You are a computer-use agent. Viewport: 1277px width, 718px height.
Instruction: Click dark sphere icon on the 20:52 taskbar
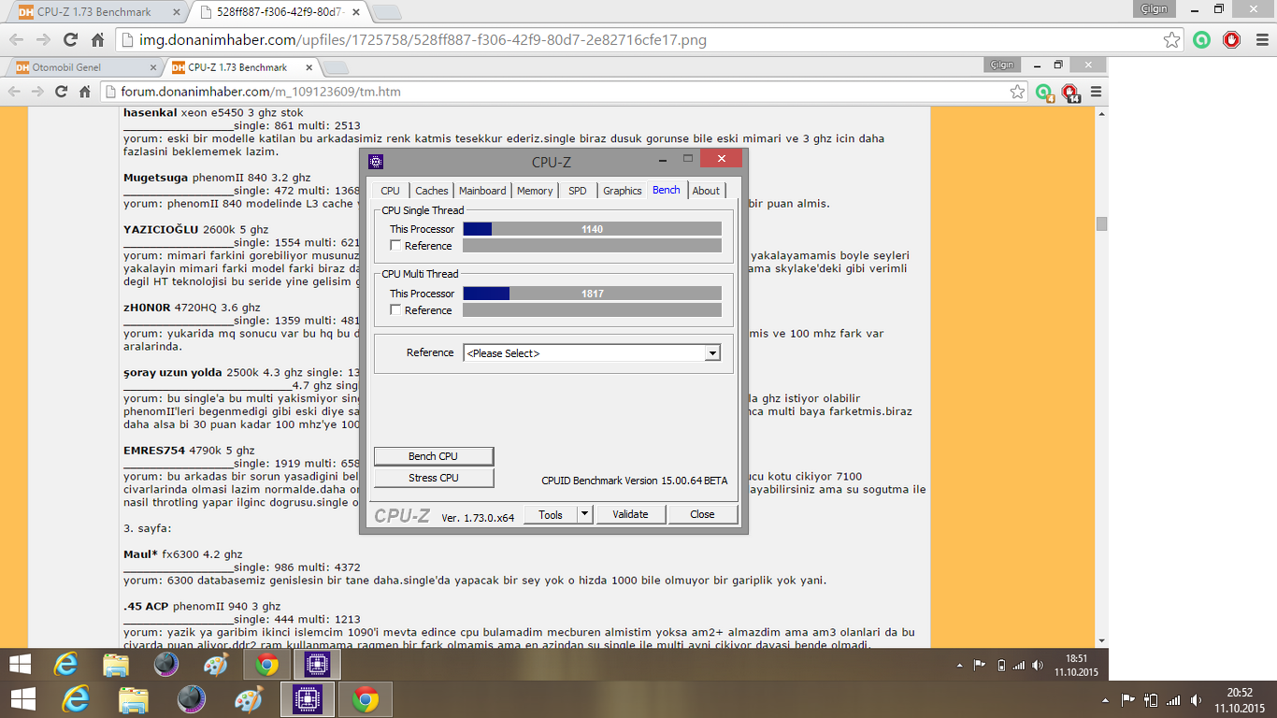pos(191,699)
